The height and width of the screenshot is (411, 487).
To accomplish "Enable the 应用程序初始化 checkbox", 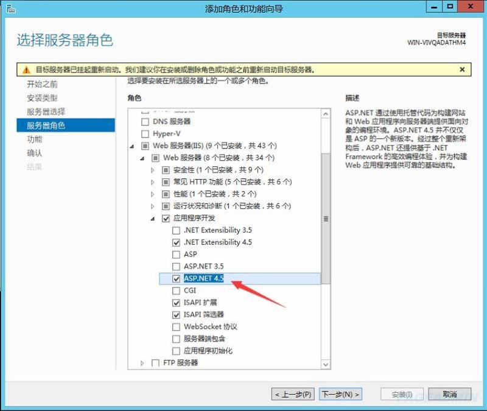I will [176, 351].
